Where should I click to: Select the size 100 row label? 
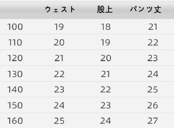[15, 27]
